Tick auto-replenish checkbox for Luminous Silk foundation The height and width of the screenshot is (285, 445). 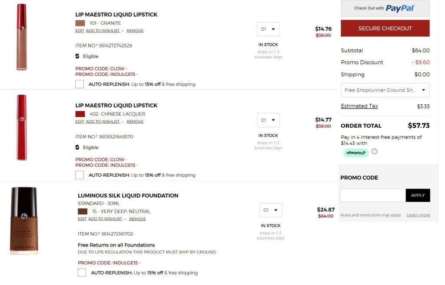(82, 272)
